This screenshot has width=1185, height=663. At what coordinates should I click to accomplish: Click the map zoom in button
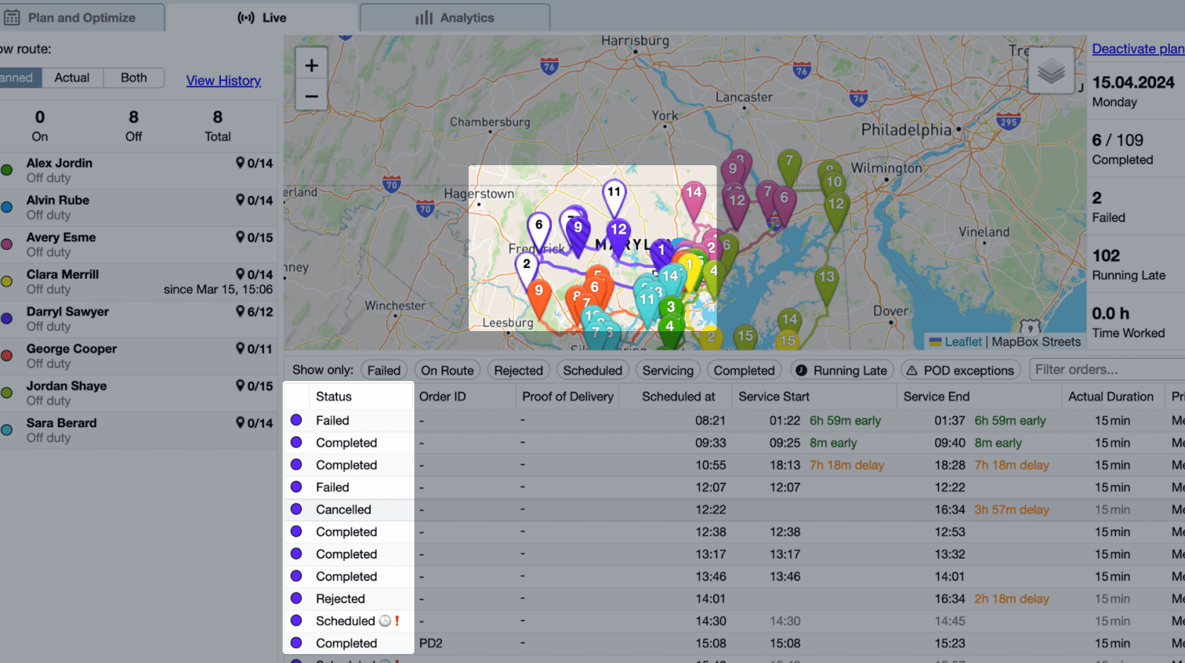[x=312, y=65]
